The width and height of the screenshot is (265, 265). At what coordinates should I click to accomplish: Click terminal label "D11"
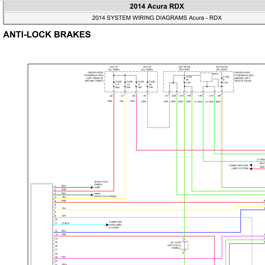[x=211, y=96]
